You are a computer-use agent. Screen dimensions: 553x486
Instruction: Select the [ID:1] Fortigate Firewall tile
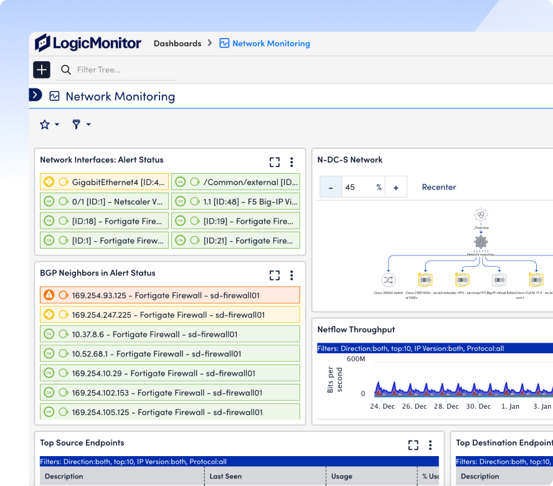tap(105, 240)
